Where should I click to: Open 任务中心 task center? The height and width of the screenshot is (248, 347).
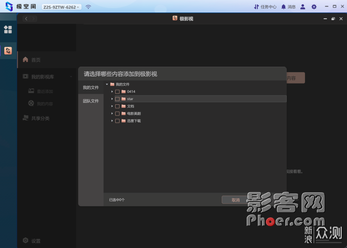(265, 7)
